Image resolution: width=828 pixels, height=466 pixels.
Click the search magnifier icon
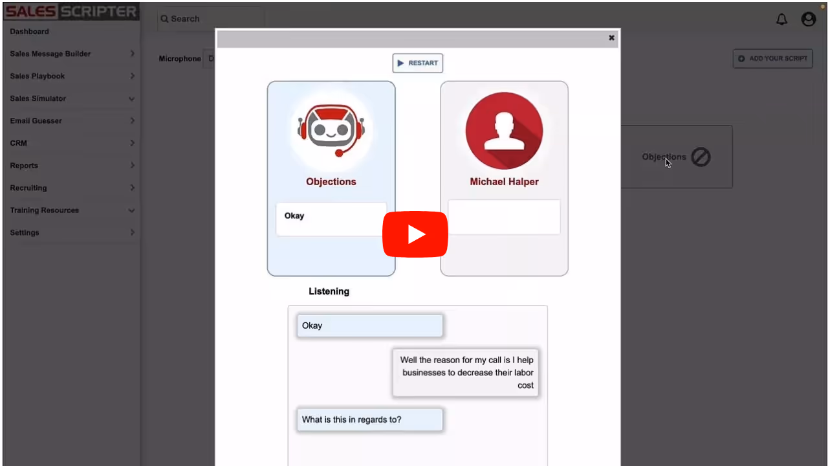(165, 19)
